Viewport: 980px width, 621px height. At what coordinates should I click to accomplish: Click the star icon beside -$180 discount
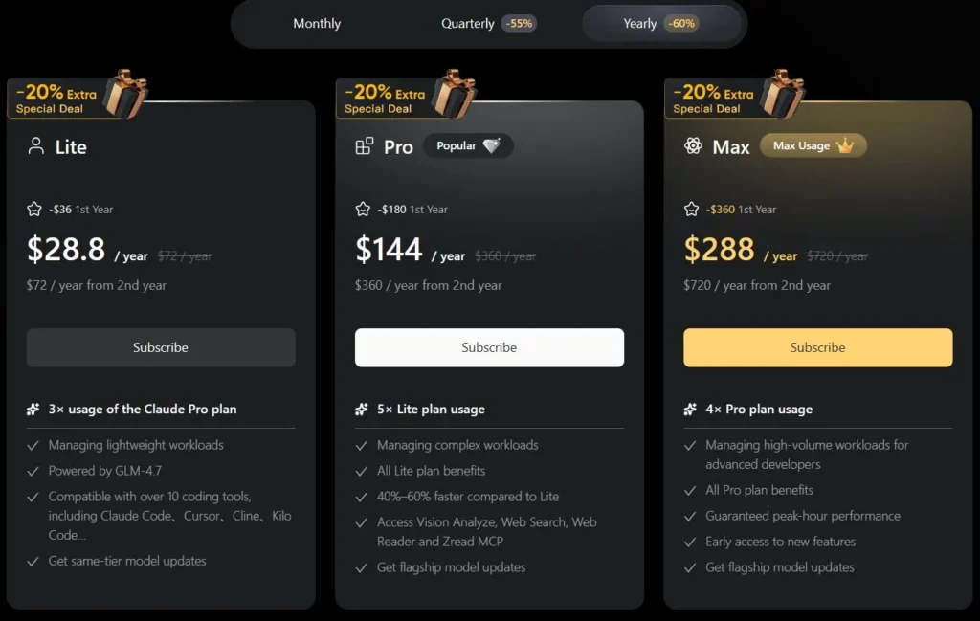[363, 209]
